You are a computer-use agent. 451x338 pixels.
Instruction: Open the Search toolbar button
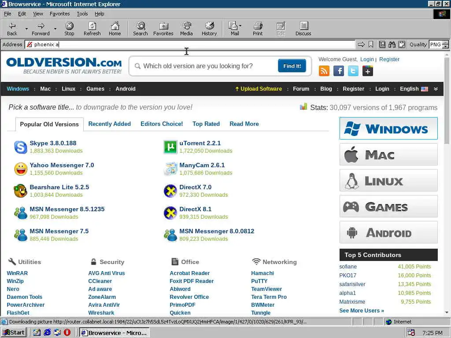pyautogui.click(x=140, y=29)
